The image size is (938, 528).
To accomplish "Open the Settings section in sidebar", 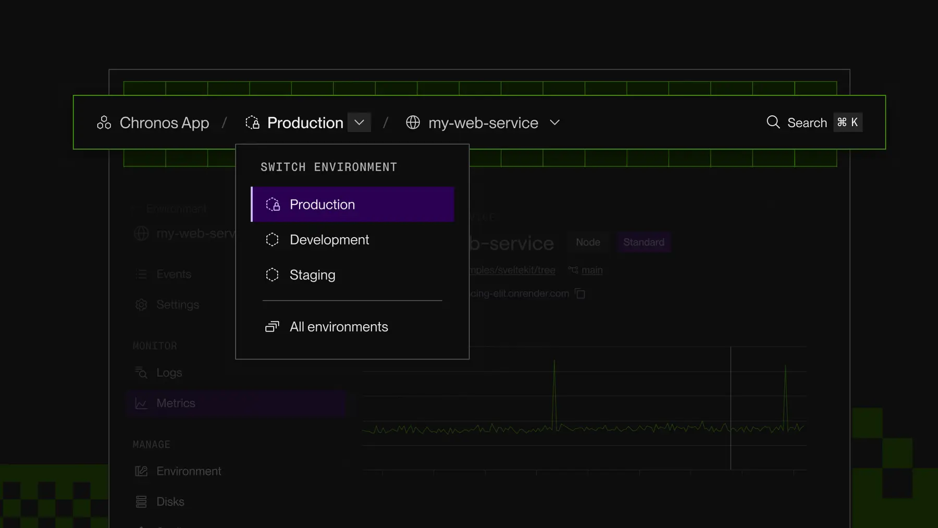I will [x=177, y=304].
